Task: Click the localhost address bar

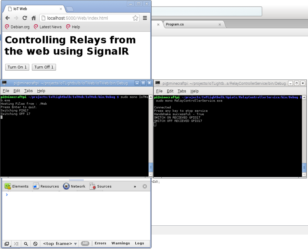Action: [x=84, y=18]
